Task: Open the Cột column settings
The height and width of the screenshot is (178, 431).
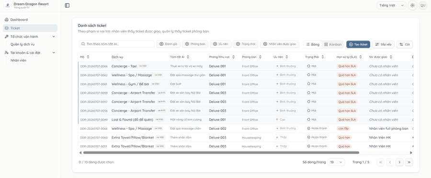Action: point(405,44)
